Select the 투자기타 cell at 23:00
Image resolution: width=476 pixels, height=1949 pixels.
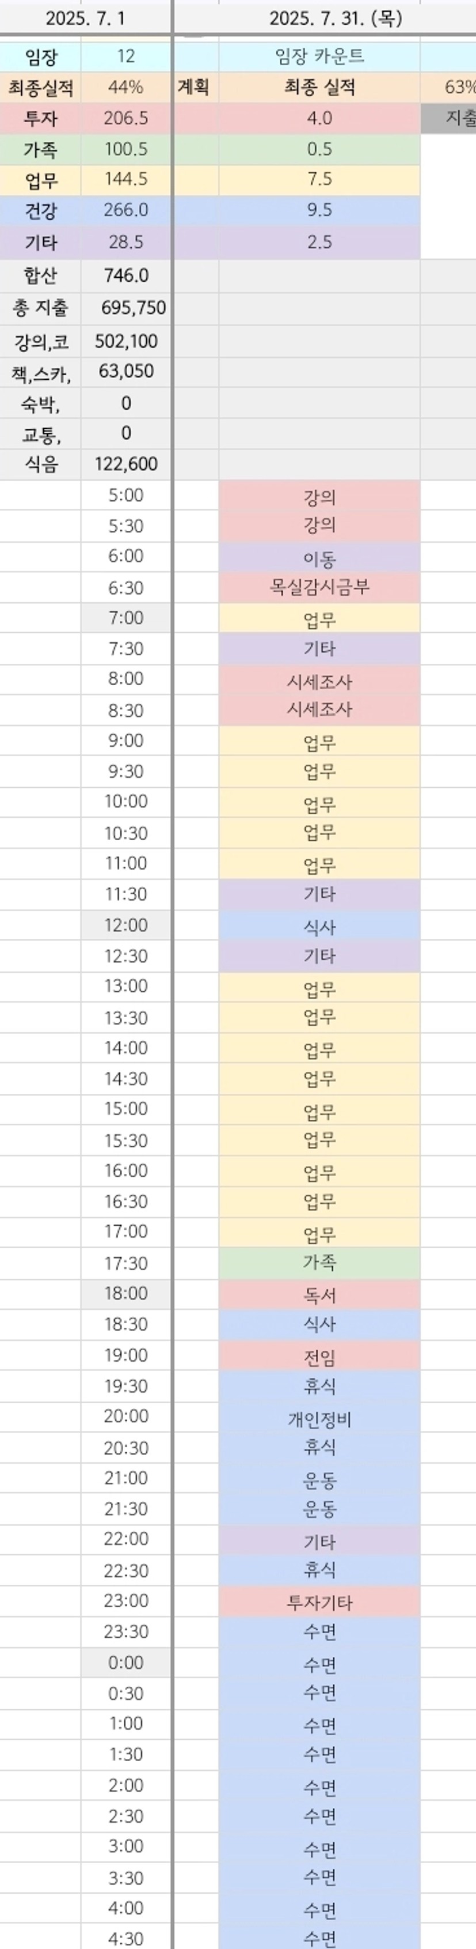[x=319, y=1603]
